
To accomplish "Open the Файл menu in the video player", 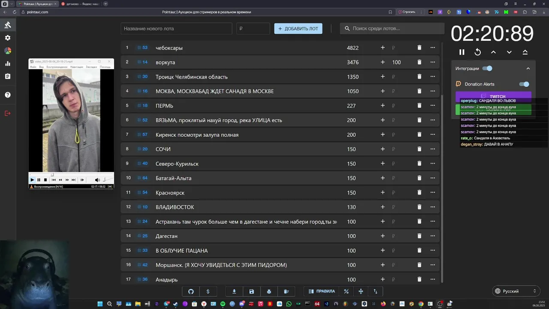I will tap(33, 67).
